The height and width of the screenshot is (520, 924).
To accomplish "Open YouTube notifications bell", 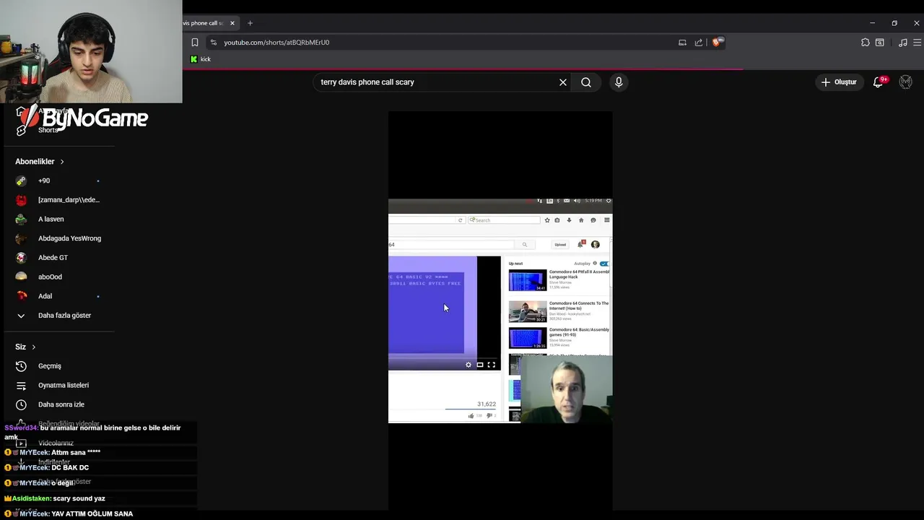I will [x=879, y=82].
